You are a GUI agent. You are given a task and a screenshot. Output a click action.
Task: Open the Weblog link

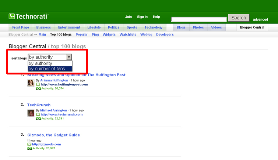[x=146, y=34]
